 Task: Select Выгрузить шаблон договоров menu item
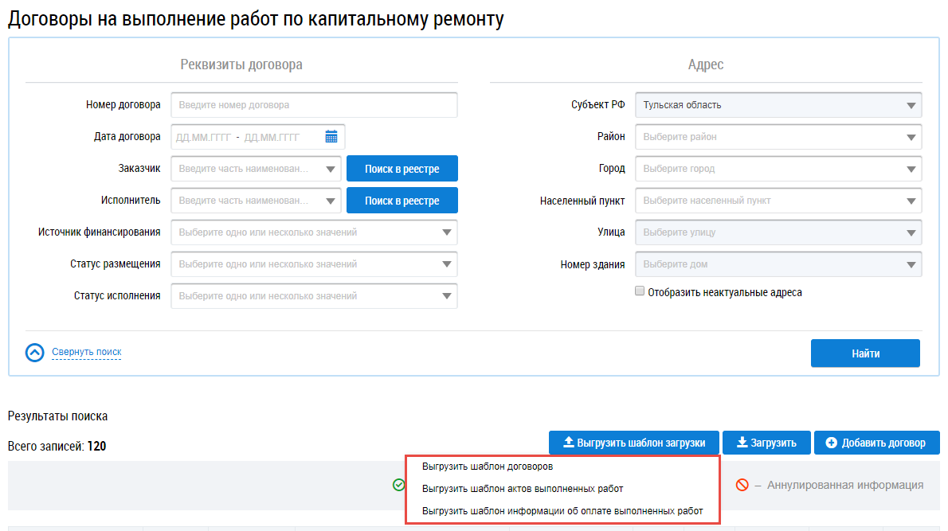[488, 467]
